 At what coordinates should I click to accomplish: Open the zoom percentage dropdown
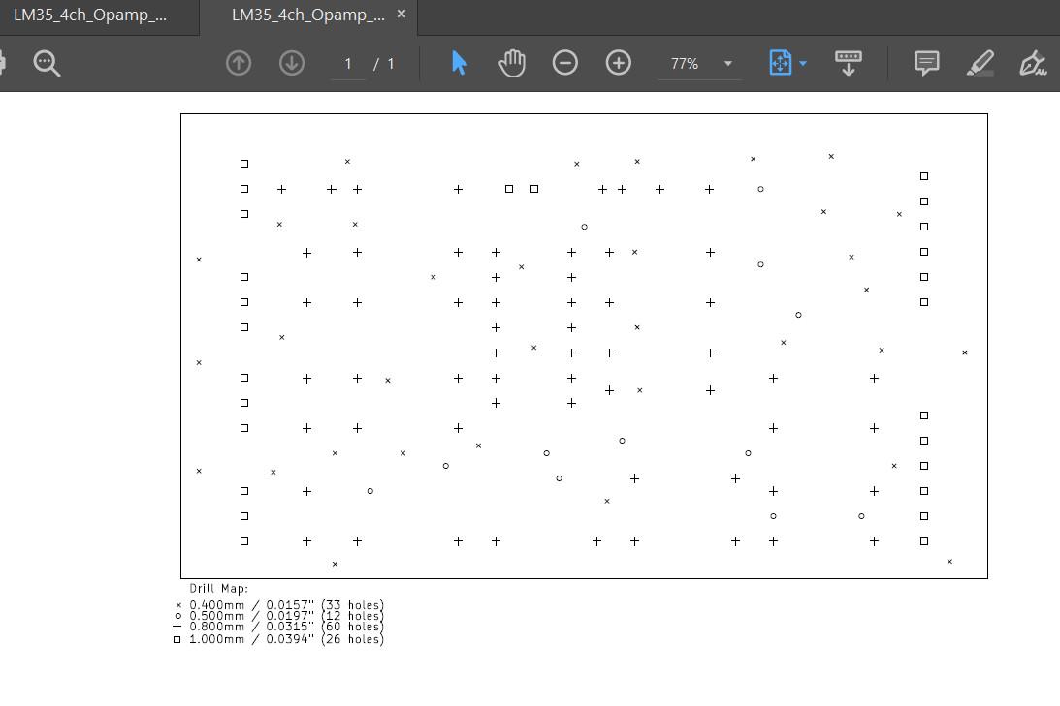pyautogui.click(x=727, y=64)
